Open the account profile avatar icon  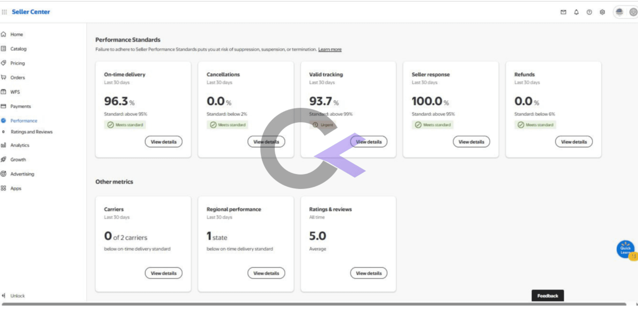(x=633, y=12)
